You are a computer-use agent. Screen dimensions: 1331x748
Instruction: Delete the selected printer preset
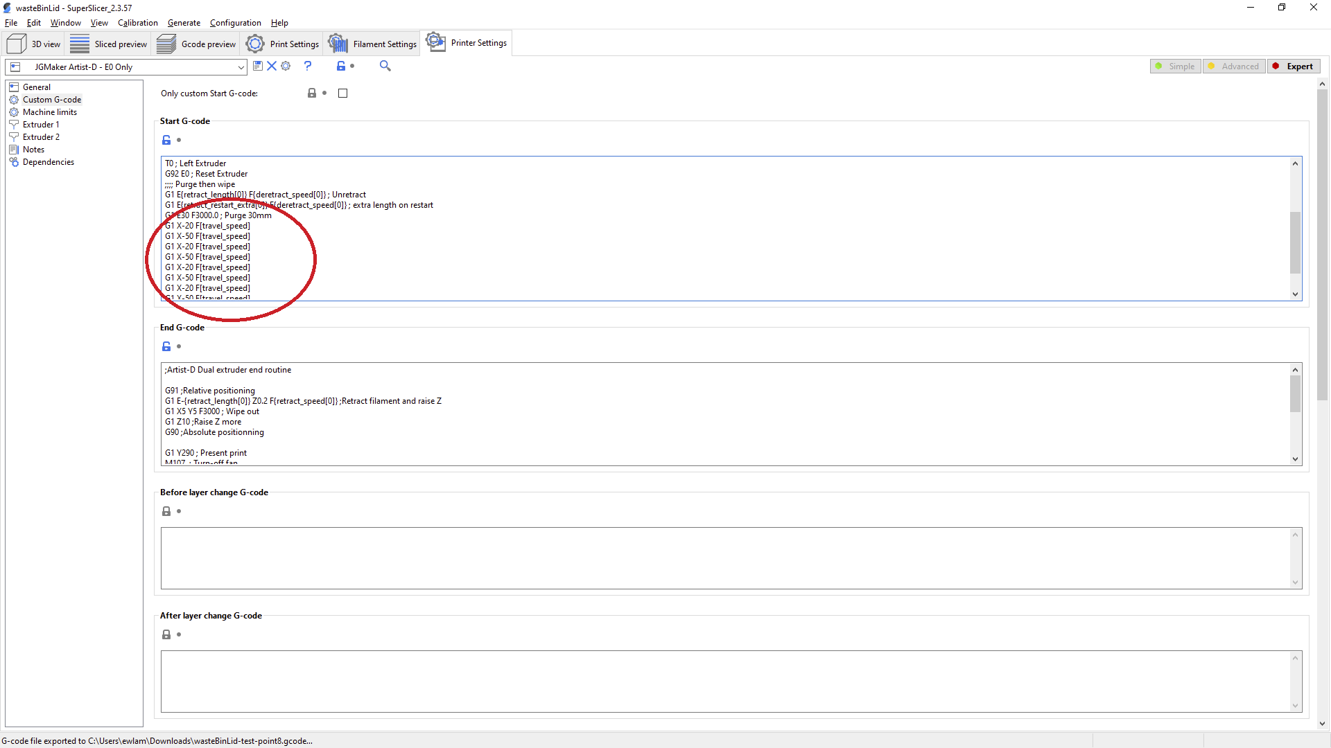[x=272, y=66]
